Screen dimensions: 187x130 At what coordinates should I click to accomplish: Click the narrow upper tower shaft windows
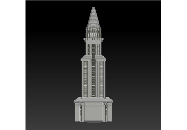coord(93,49)
